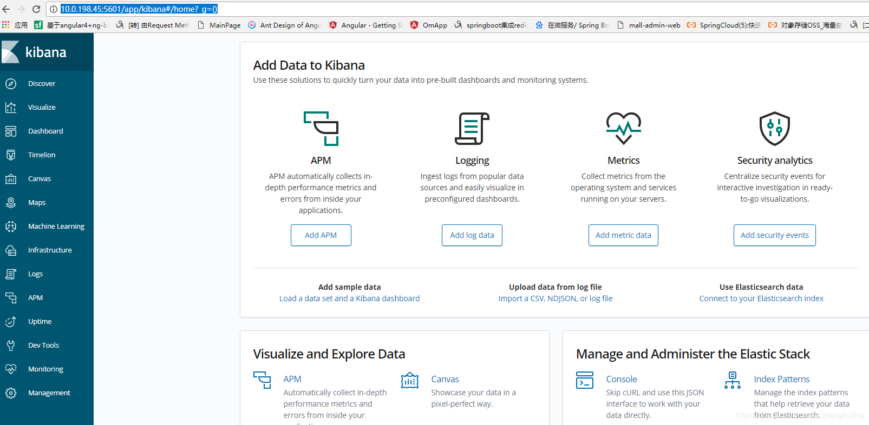Click the Security analytics shield icon
869x425 pixels.
tap(775, 129)
